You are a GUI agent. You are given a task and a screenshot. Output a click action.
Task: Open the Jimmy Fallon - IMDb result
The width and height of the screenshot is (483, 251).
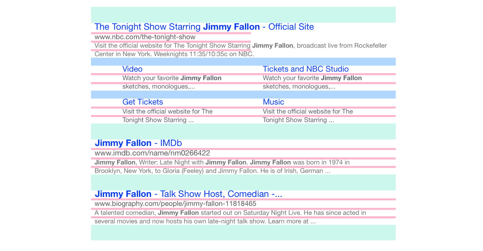pos(138,143)
